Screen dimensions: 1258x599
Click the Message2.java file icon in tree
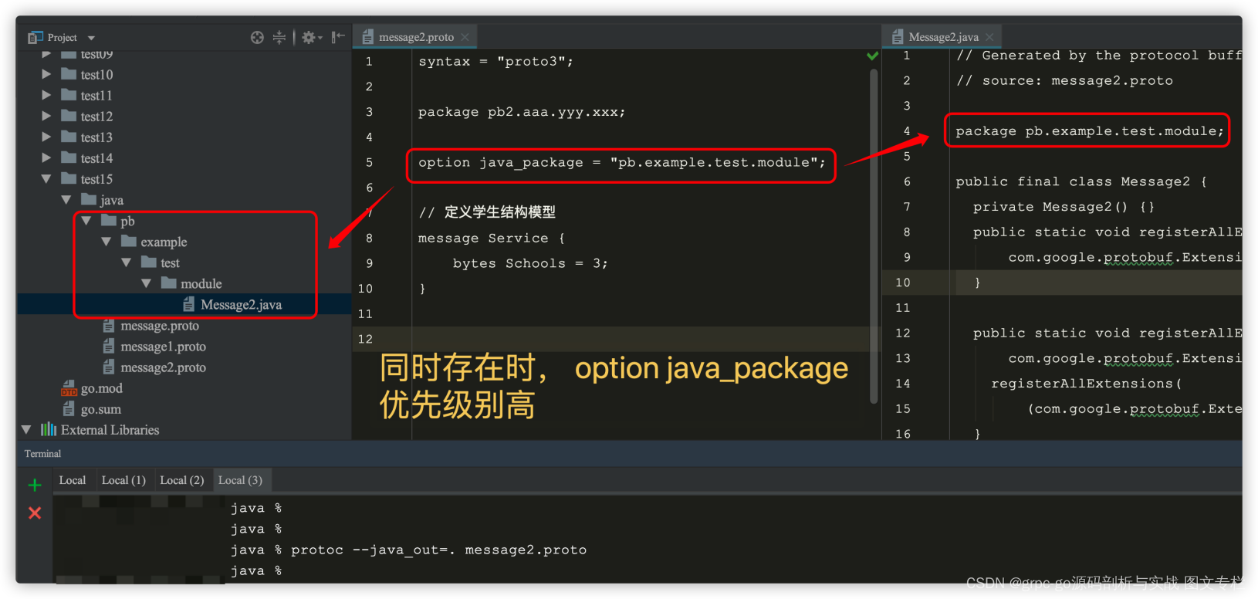click(x=188, y=304)
